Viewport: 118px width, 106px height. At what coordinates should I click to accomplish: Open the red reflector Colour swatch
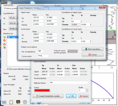(42, 90)
